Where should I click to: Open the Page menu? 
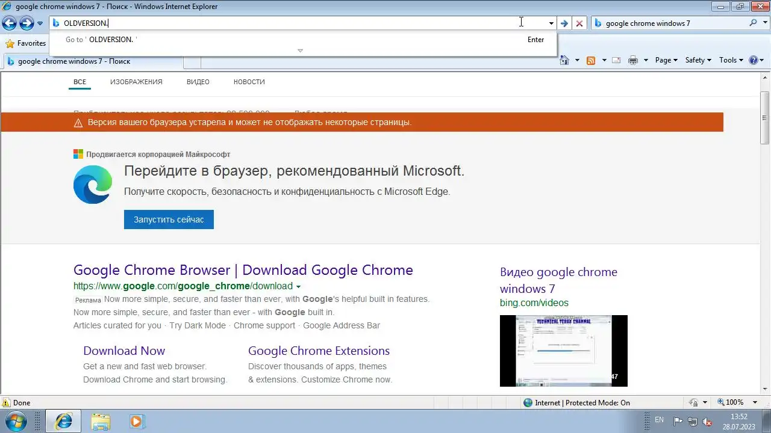coord(666,60)
